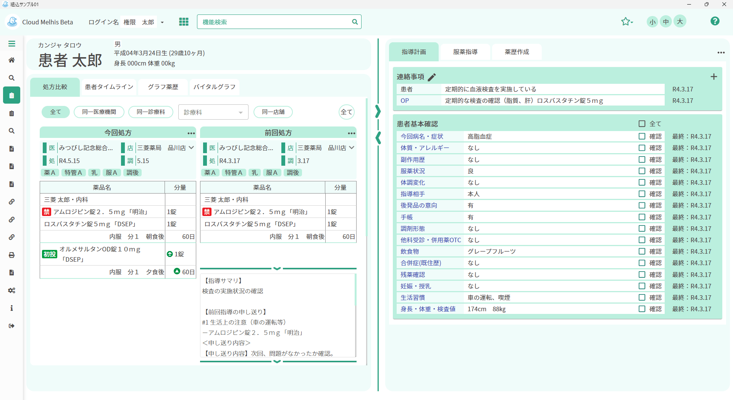Open the favorites star dropdown
The height and width of the screenshot is (400, 733).
point(626,21)
